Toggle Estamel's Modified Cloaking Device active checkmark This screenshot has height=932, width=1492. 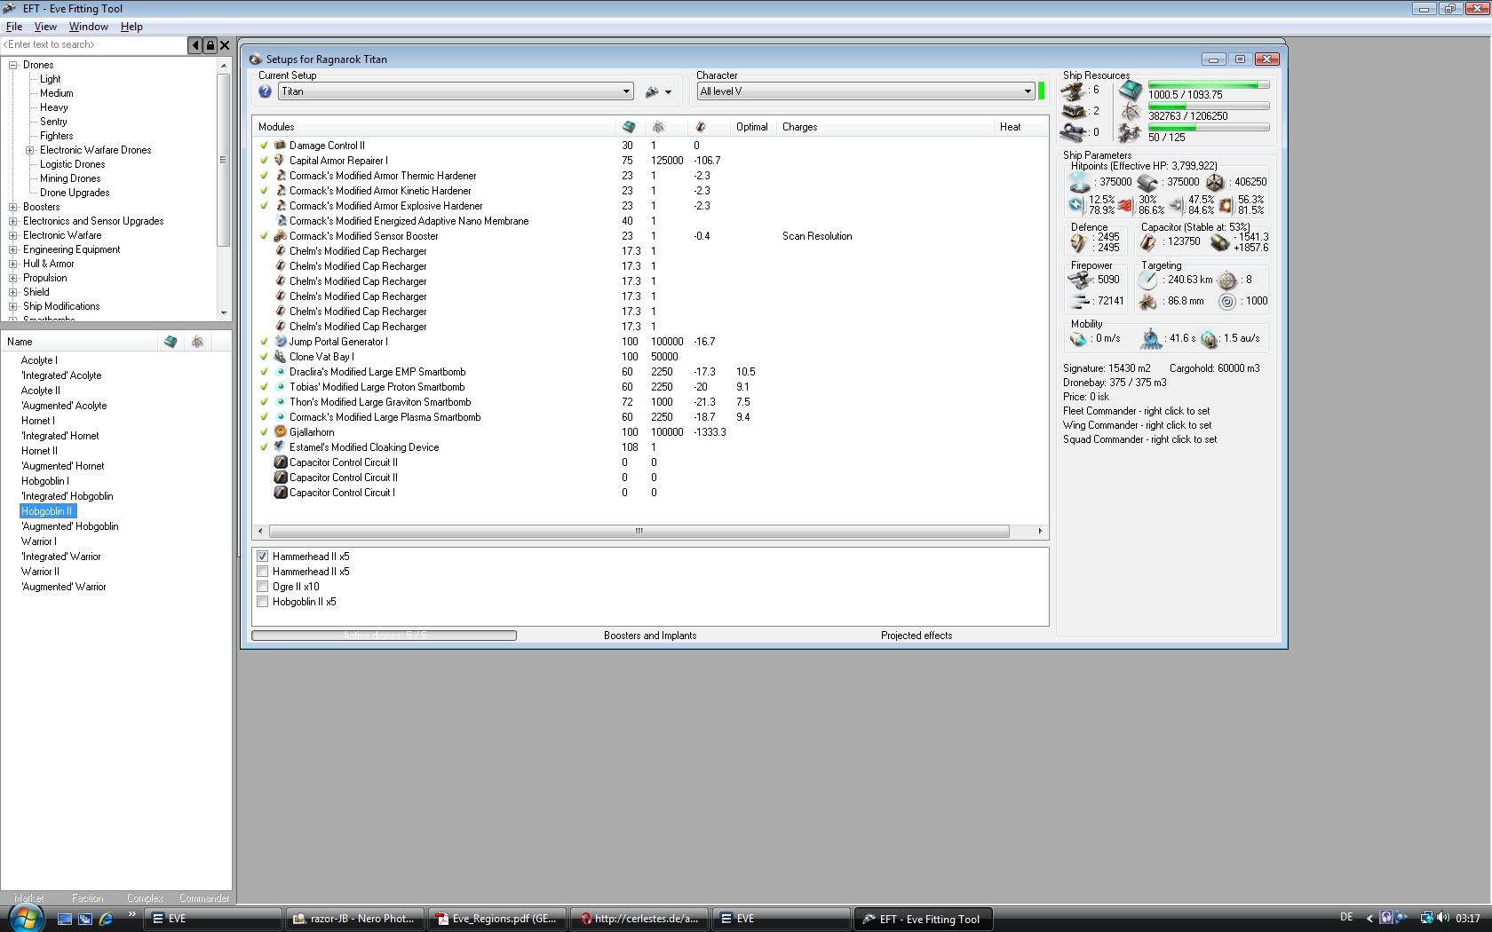(264, 447)
